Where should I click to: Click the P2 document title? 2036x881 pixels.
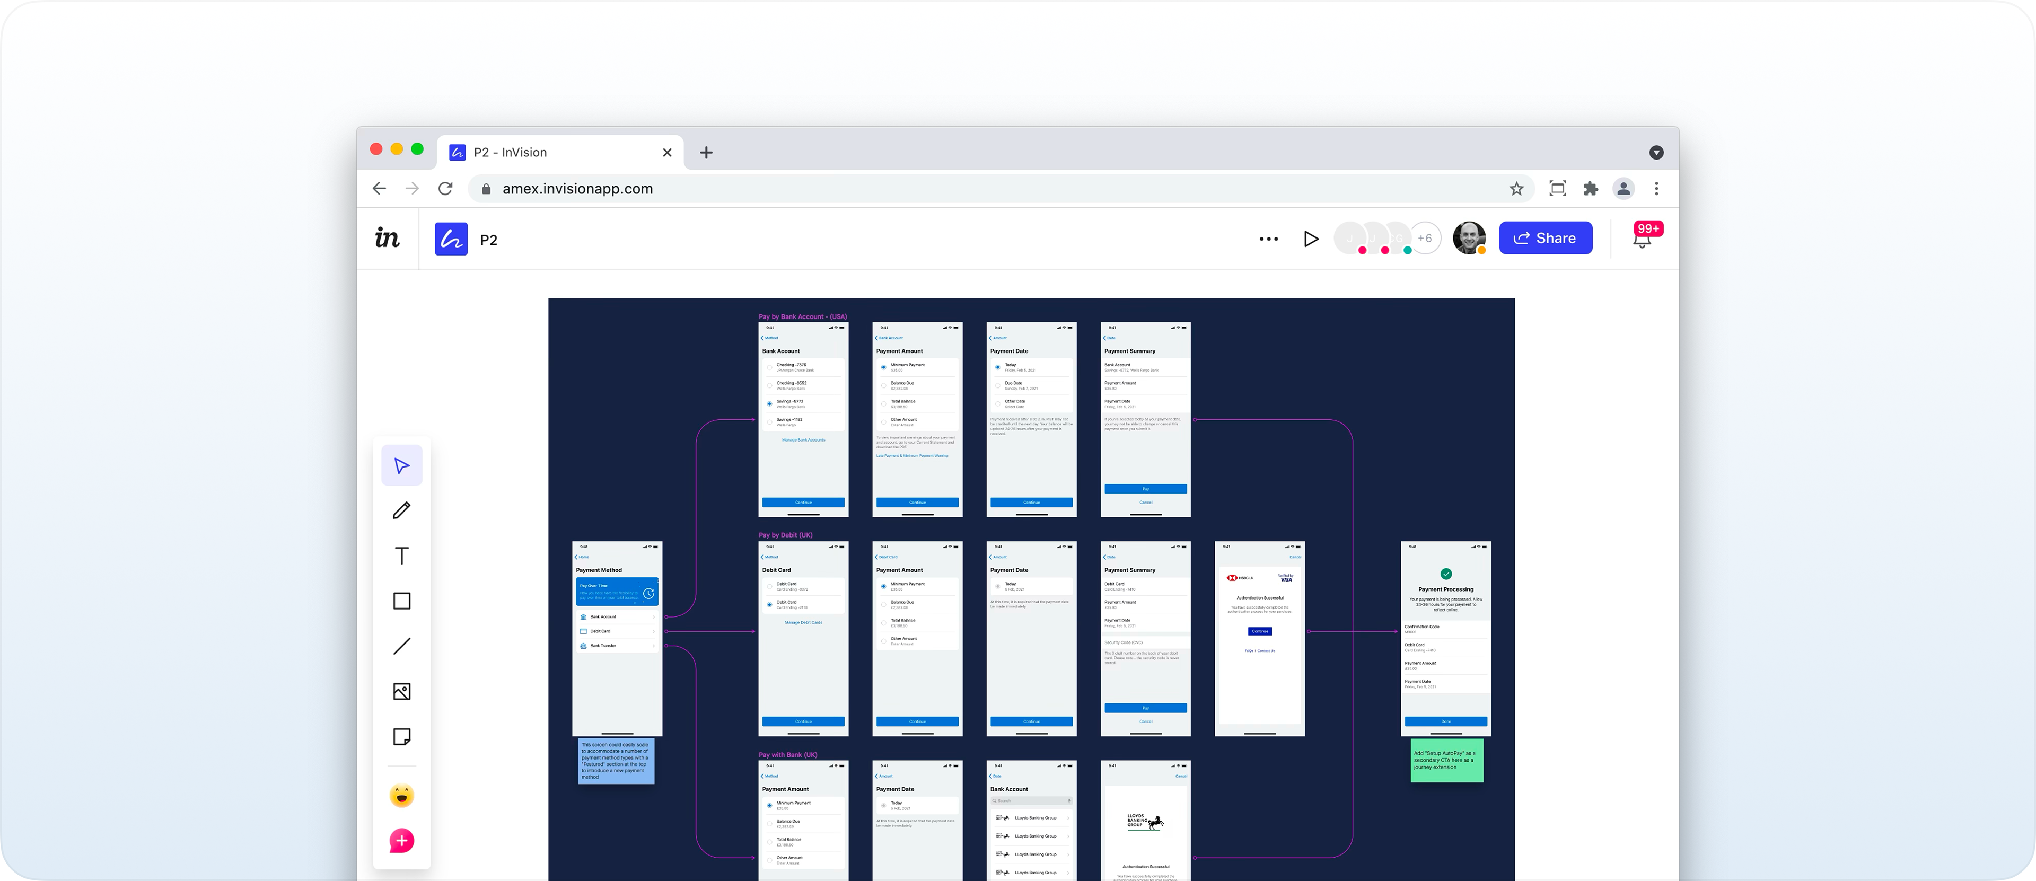pos(488,240)
